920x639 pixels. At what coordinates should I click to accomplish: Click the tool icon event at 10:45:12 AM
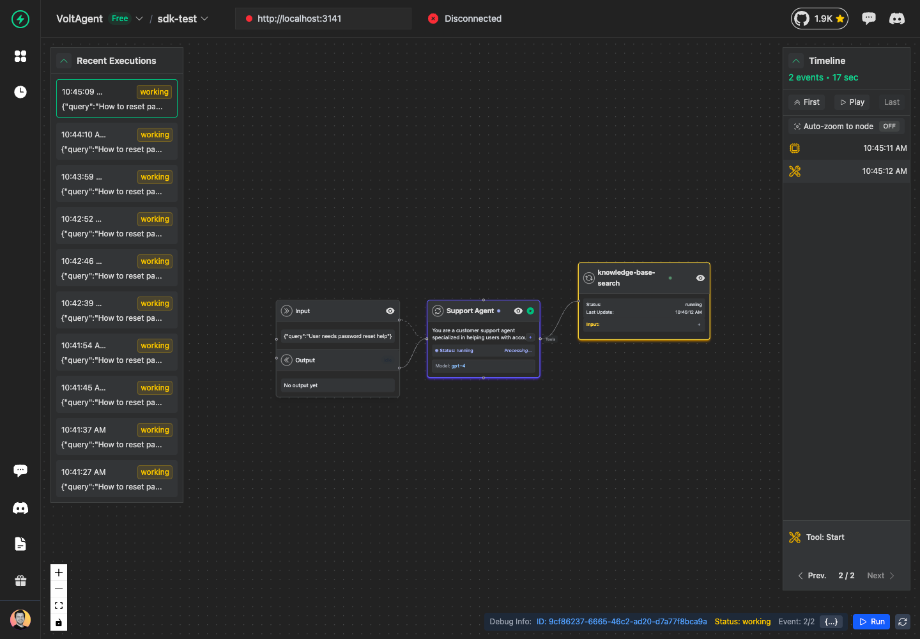[x=795, y=171]
